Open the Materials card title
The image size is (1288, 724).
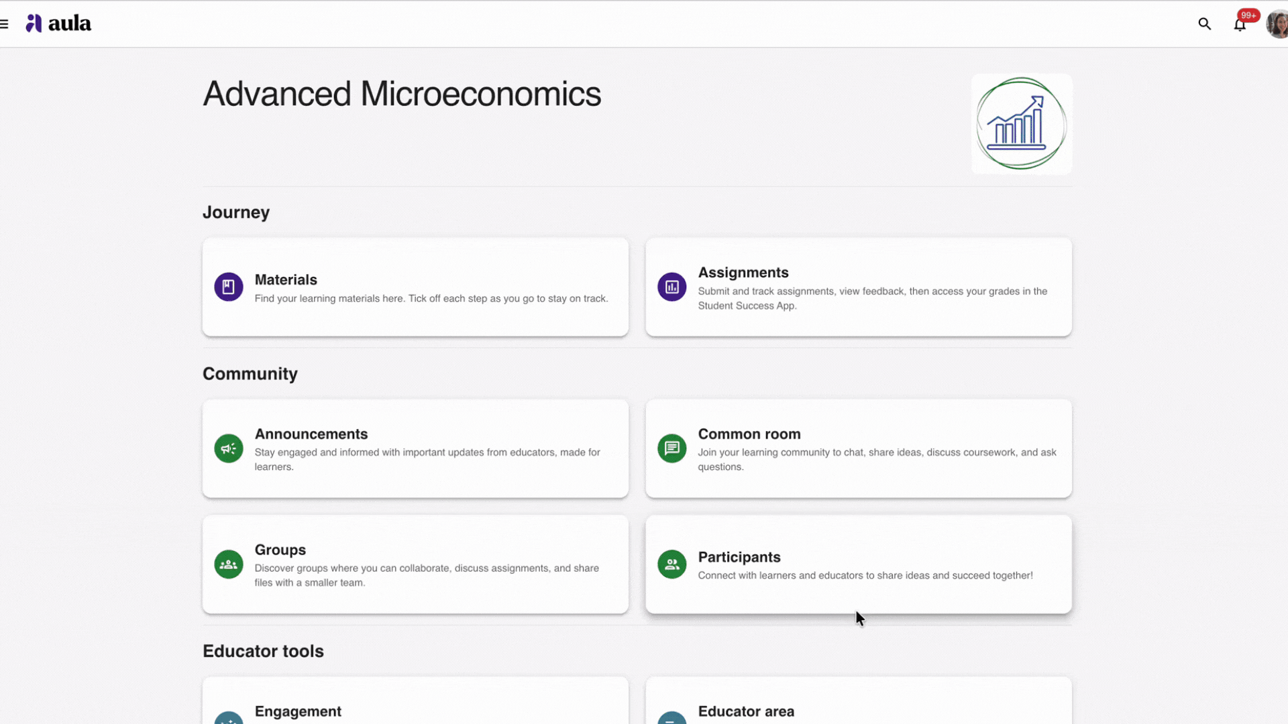[286, 280]
